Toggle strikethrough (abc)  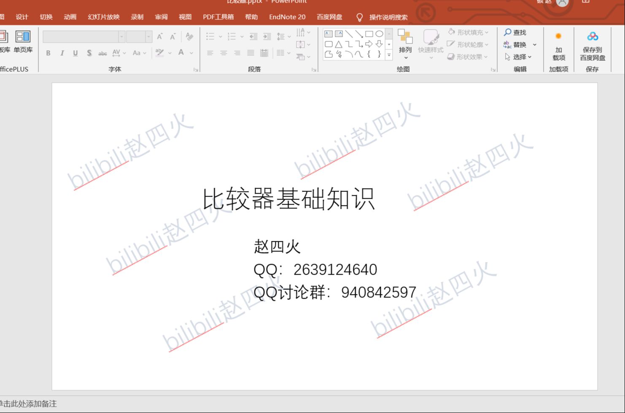pyautogui.click(x=102, y=53)
